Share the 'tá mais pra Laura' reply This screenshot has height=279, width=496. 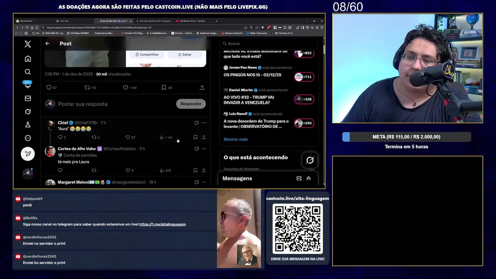(204, 170)
